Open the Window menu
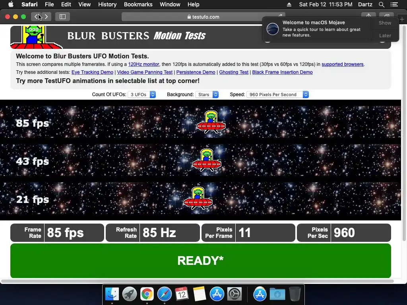Image resolution: width=407 pixels, height=305 pixels. tap(170, 4)
